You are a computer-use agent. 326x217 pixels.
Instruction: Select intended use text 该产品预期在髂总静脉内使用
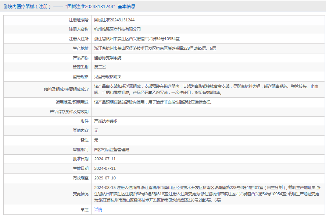[153, 102]
